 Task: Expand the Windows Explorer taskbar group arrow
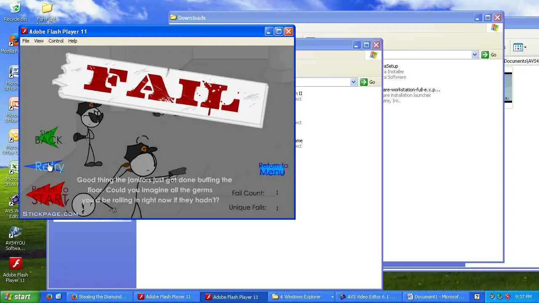point(332,297)
